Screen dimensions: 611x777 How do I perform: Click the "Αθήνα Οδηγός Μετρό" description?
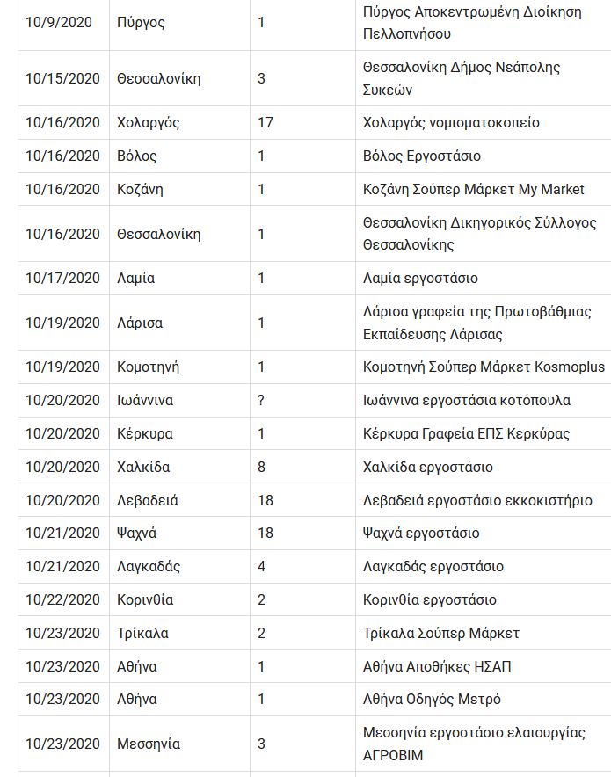click(432, 700)
